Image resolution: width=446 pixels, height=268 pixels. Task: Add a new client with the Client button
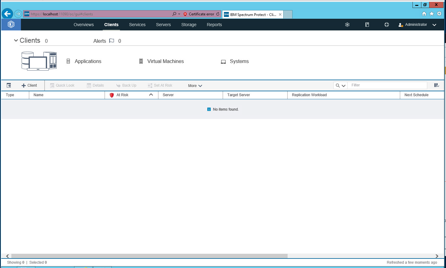pyautogui.click(x=29, y=85)
